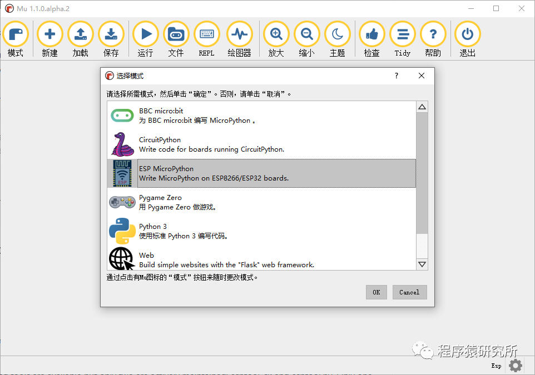Maximize the Mu window
Viewport: 535px width, 375px height.
click(x=496, y=8)
